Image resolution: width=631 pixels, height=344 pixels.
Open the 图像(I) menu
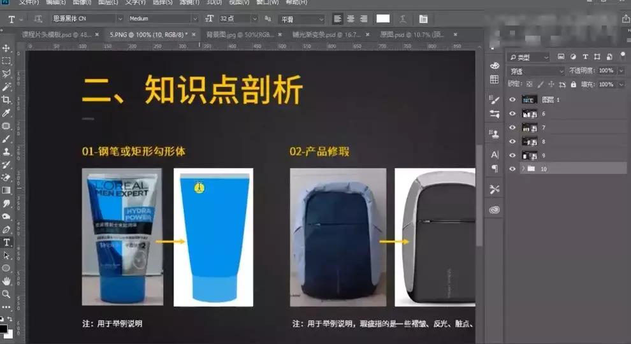(x=82, y=3)
